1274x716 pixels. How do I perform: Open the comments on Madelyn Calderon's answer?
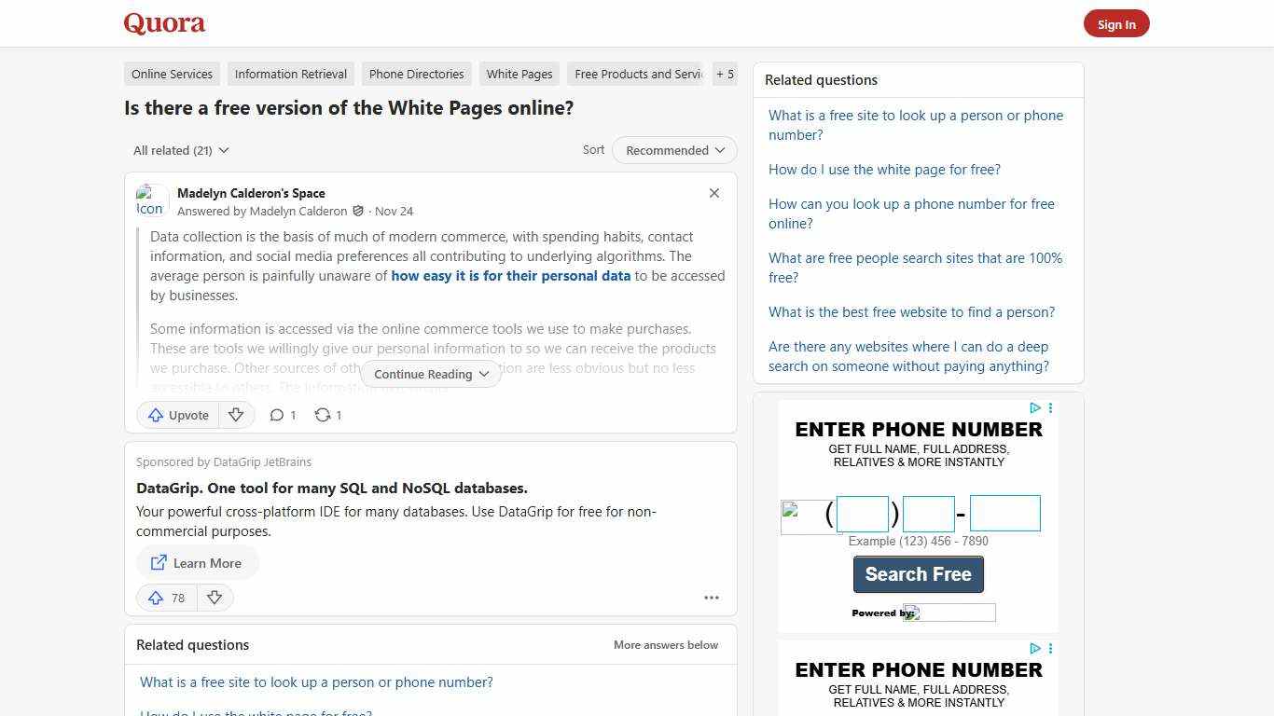282,415
